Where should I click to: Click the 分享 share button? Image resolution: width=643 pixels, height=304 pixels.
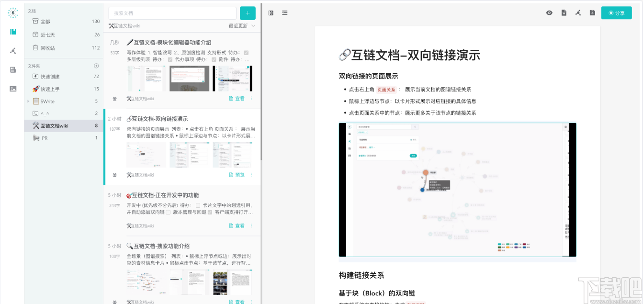coord(617,13)
